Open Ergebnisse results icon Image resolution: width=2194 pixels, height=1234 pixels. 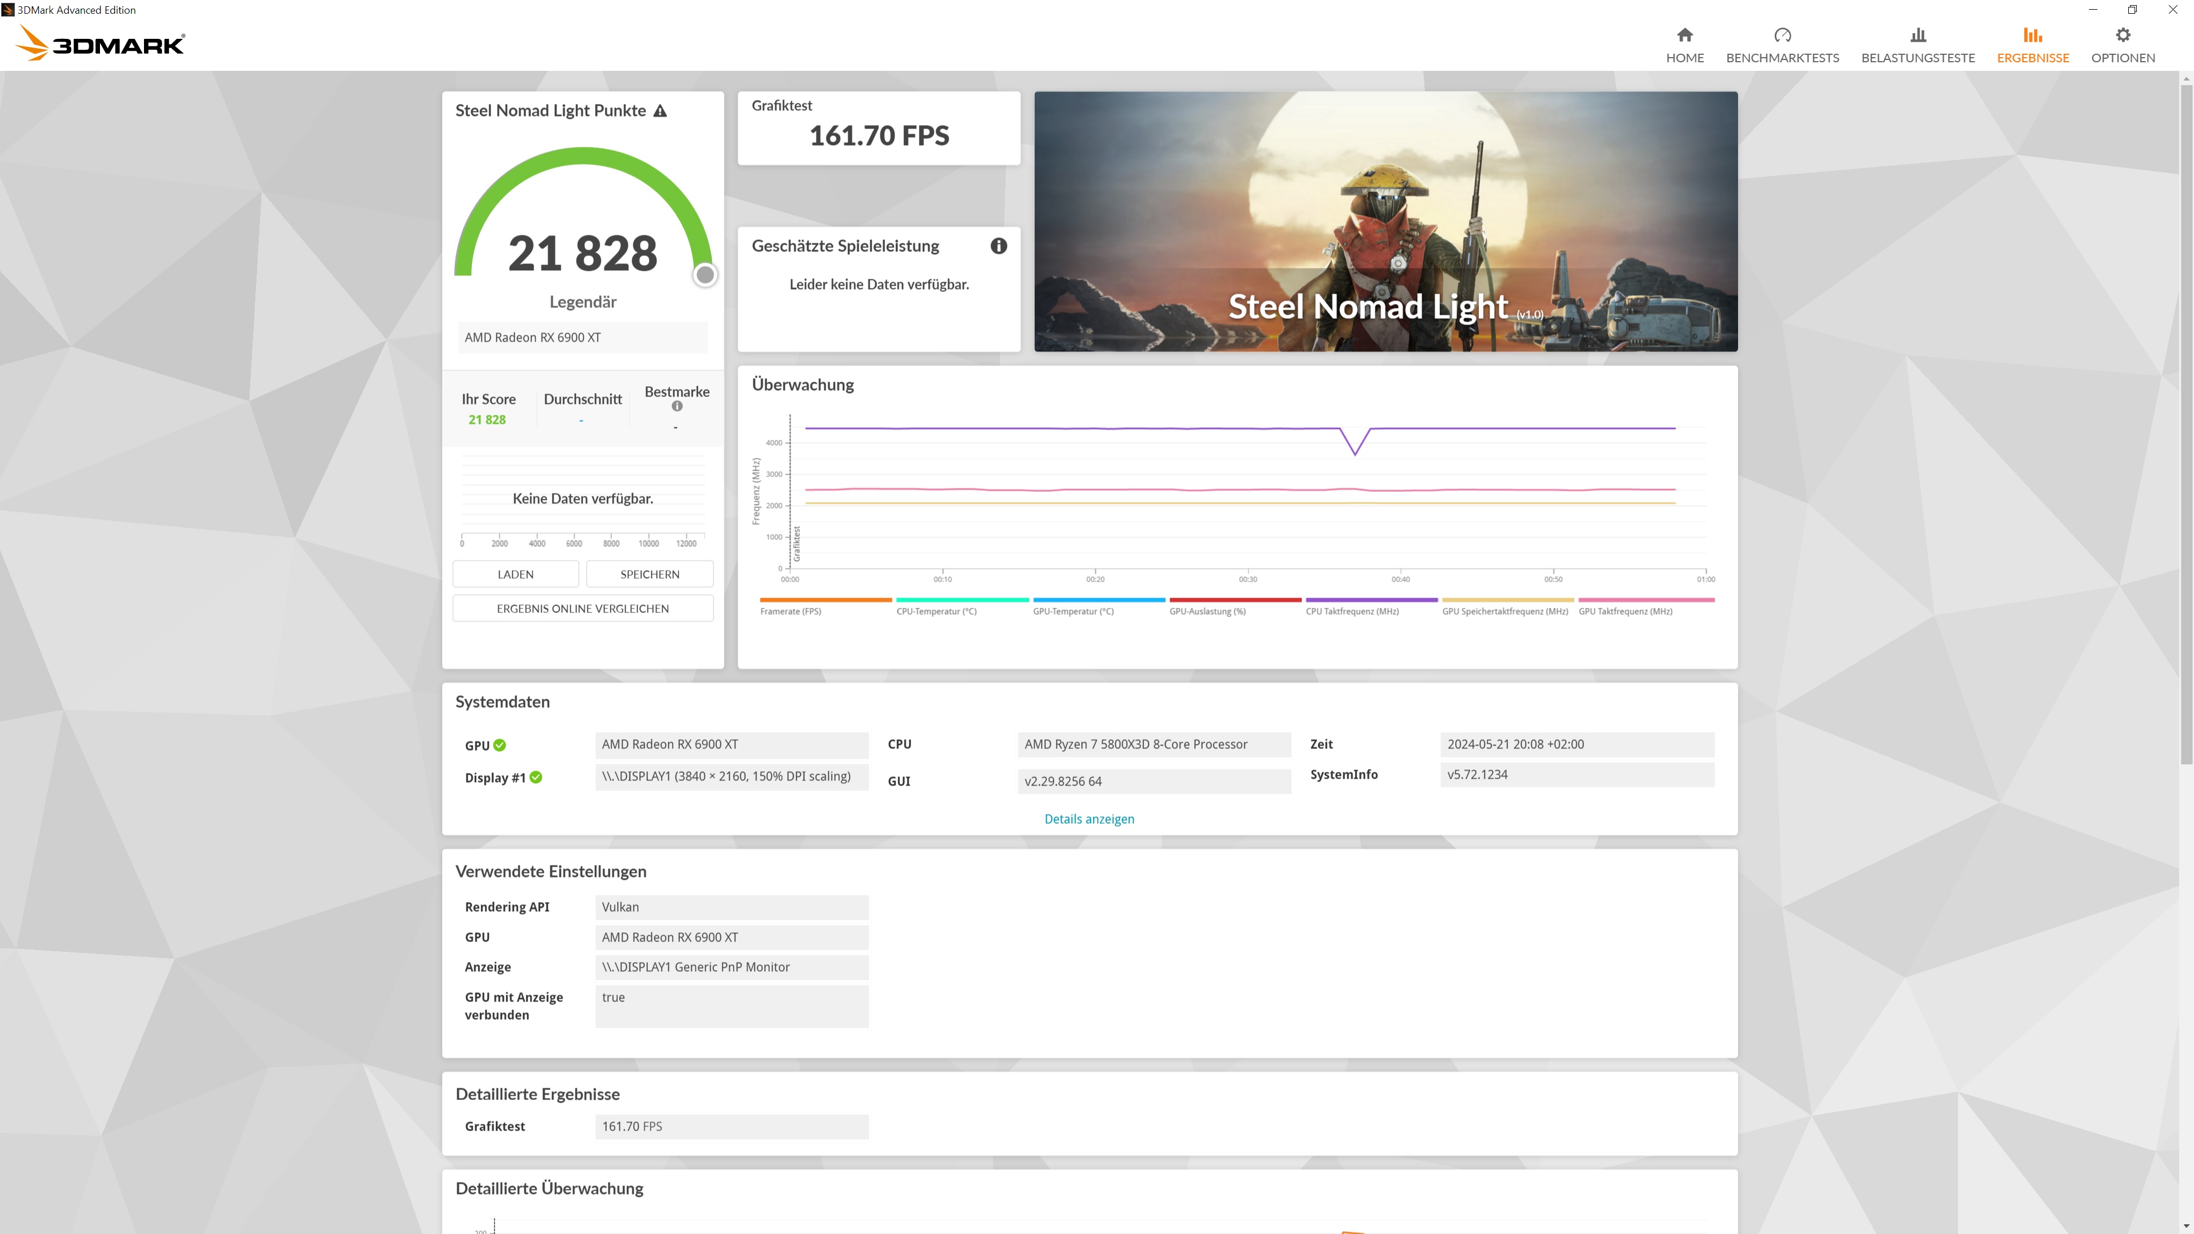click(2032, 35)
